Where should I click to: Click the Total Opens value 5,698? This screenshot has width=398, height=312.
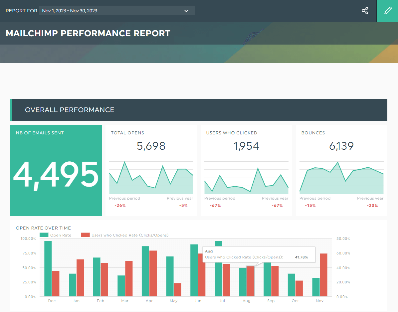(x=151, y=146)
